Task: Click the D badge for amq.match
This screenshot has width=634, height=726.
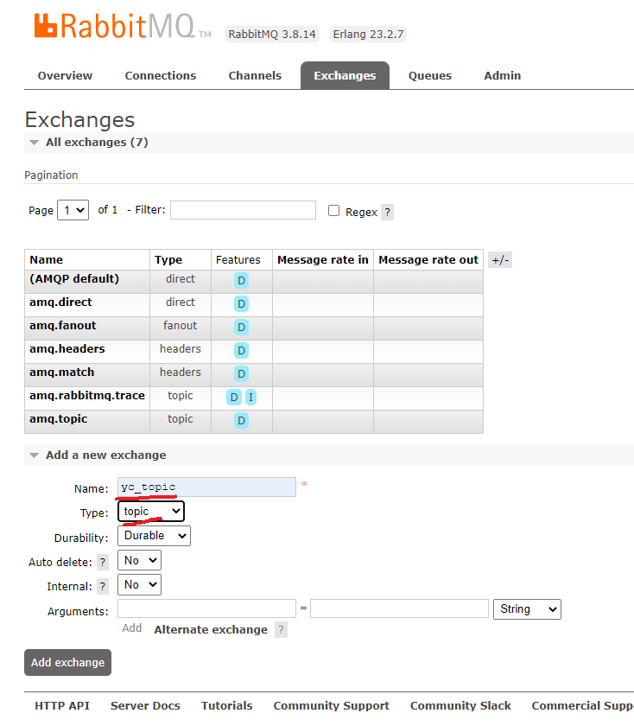Action: 241,373
